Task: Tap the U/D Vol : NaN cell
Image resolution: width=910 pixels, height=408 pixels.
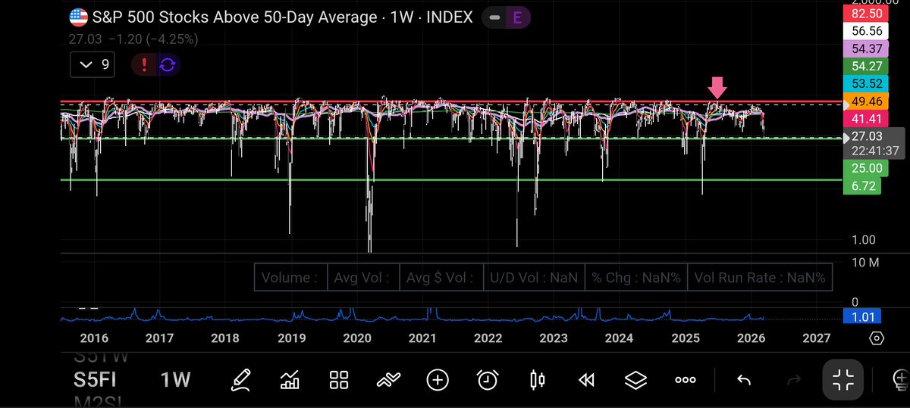Action: [534, 277]
